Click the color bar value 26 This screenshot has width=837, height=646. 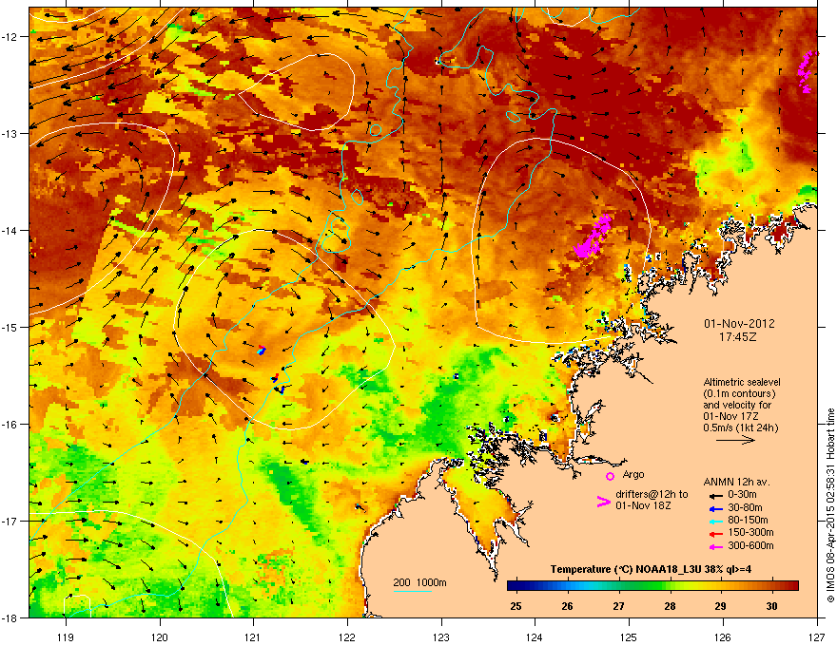(567, 606)
